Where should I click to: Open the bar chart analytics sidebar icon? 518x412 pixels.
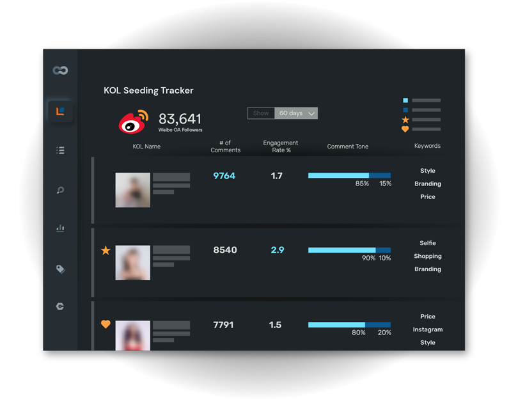(60, 228)
